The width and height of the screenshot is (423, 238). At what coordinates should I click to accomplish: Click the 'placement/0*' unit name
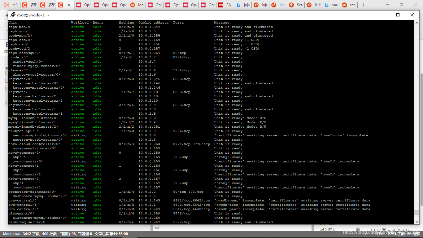click(21, 214)
